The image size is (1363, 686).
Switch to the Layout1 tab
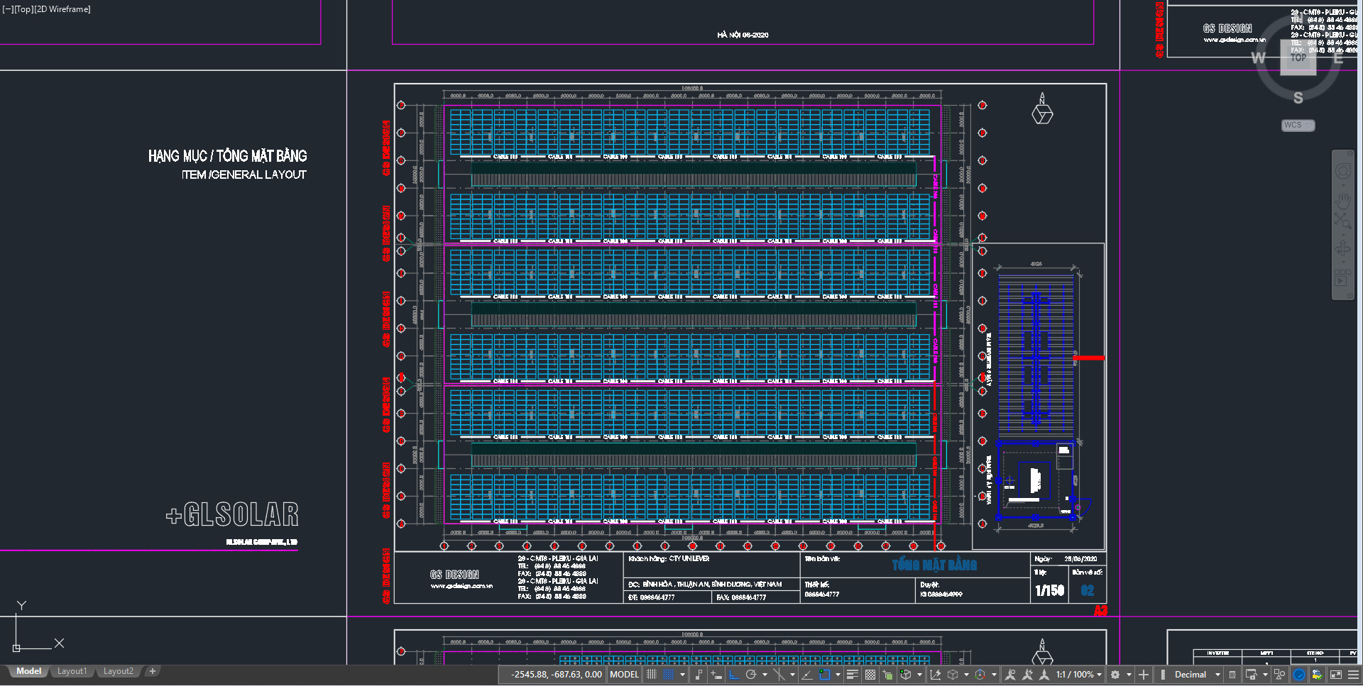coord(72,671)
